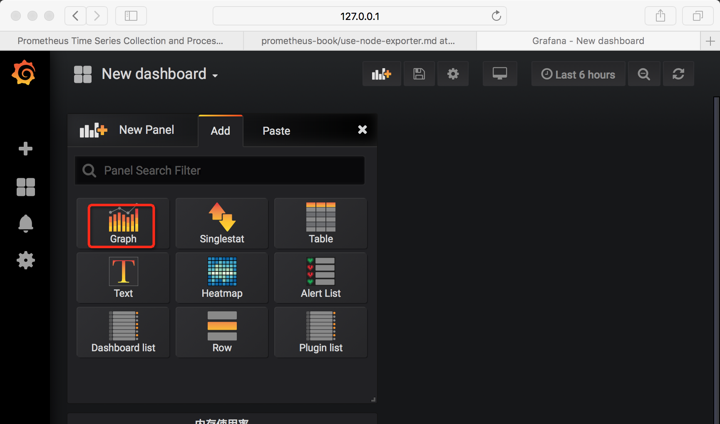Switch to the Add tab
Viewport: 720px width, 424px height.
click(x=221, y=131)
